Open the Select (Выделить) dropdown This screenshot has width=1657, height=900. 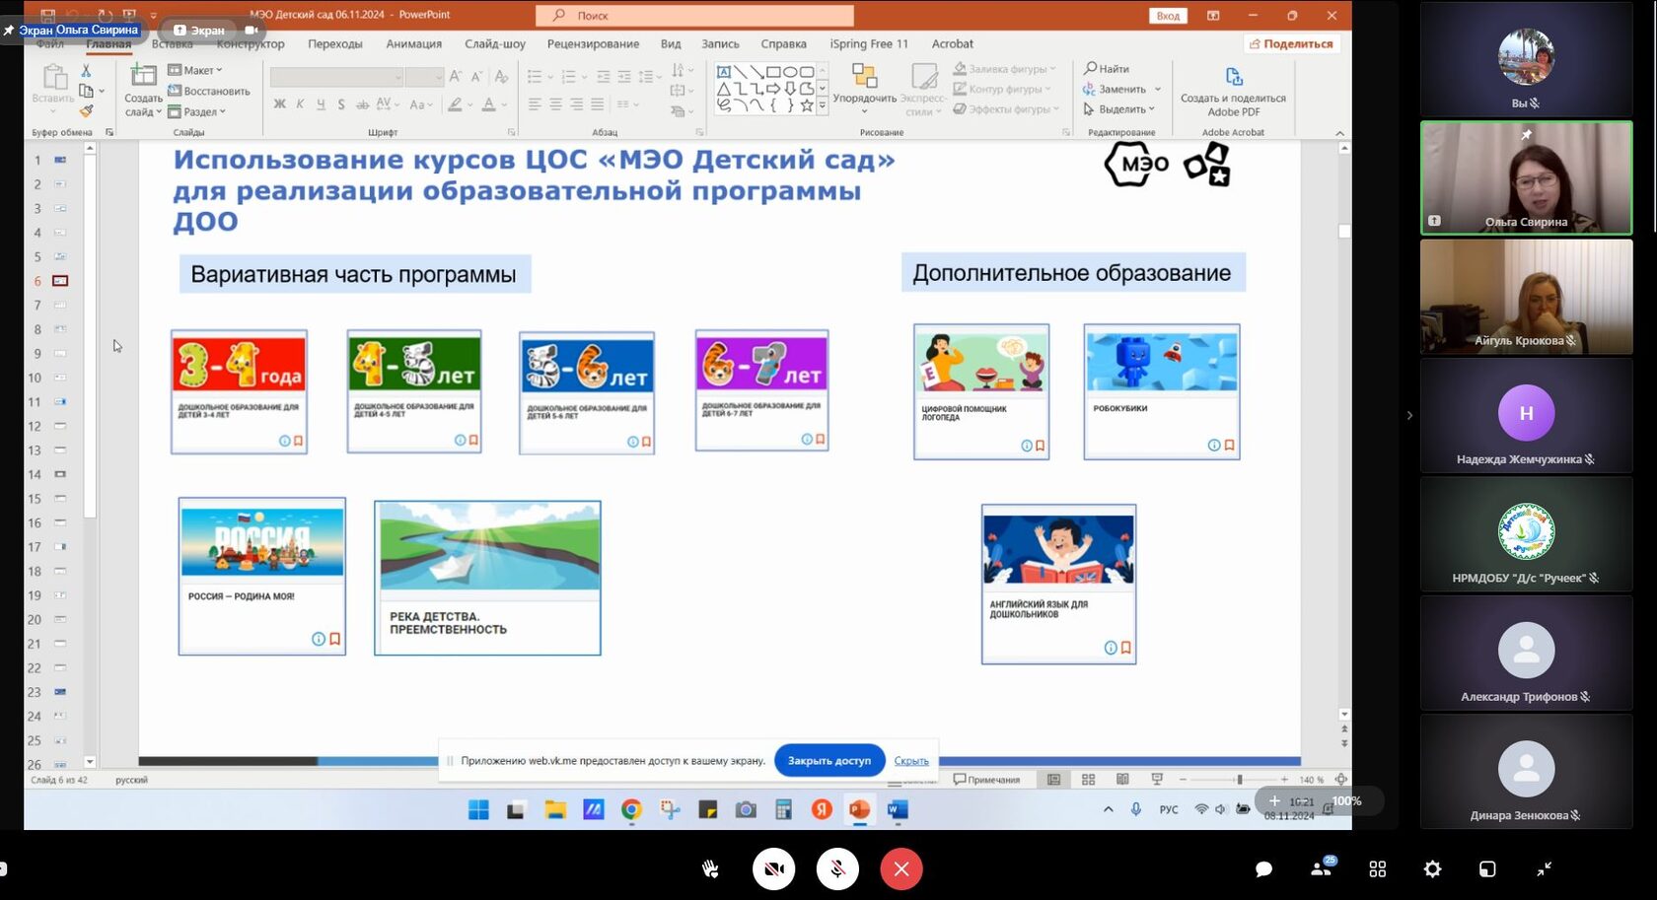click(x=1118, y=109)
